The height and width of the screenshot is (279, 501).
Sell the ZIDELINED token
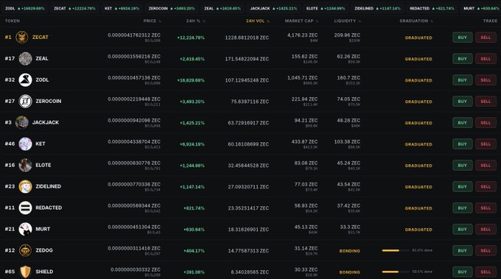click(486, 187)
